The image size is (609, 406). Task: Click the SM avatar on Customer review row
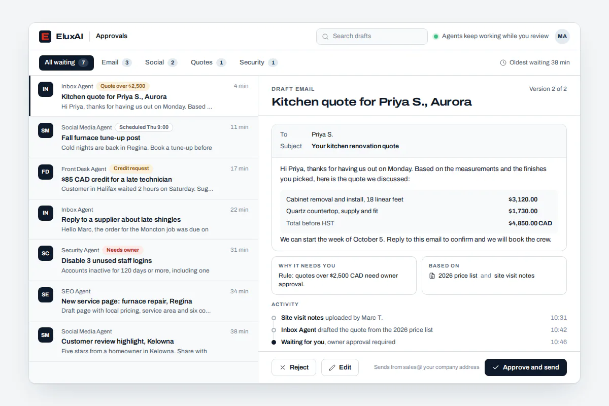[46, 334]
